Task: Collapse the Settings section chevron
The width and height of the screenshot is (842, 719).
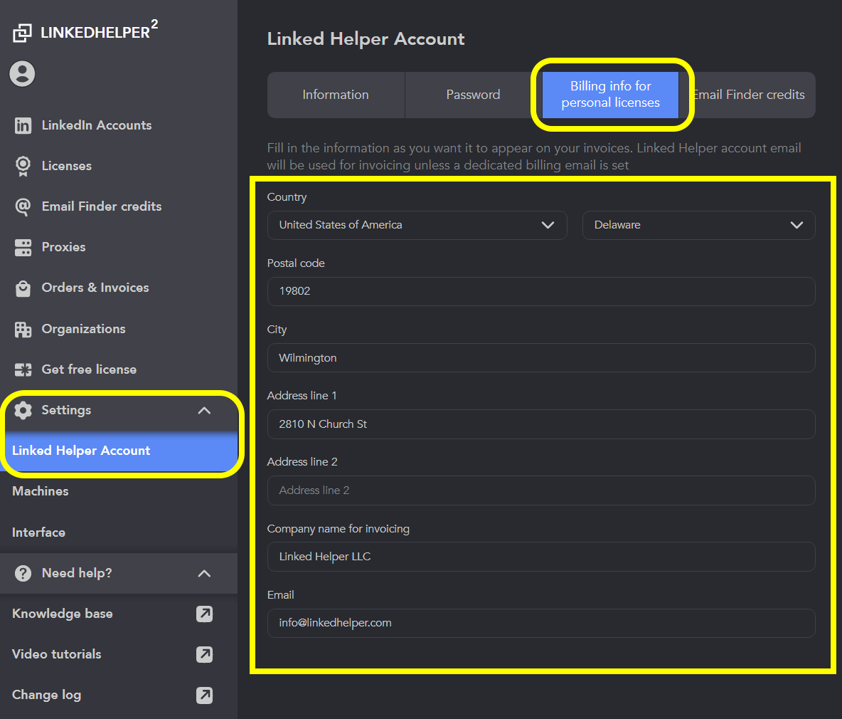Action: click(x=204, y=411)
